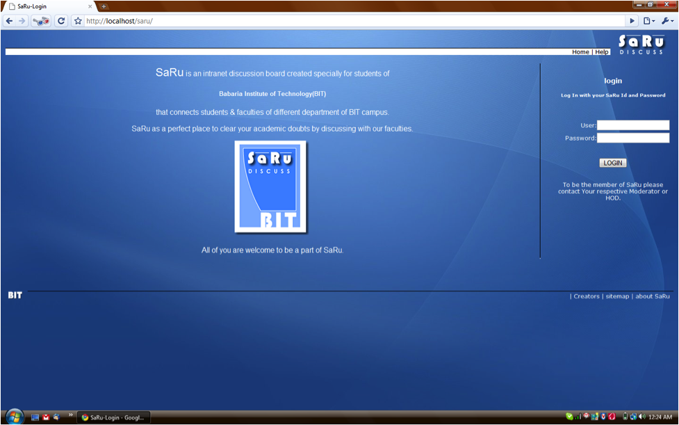Click the red square tray icon

click(612, 417)
